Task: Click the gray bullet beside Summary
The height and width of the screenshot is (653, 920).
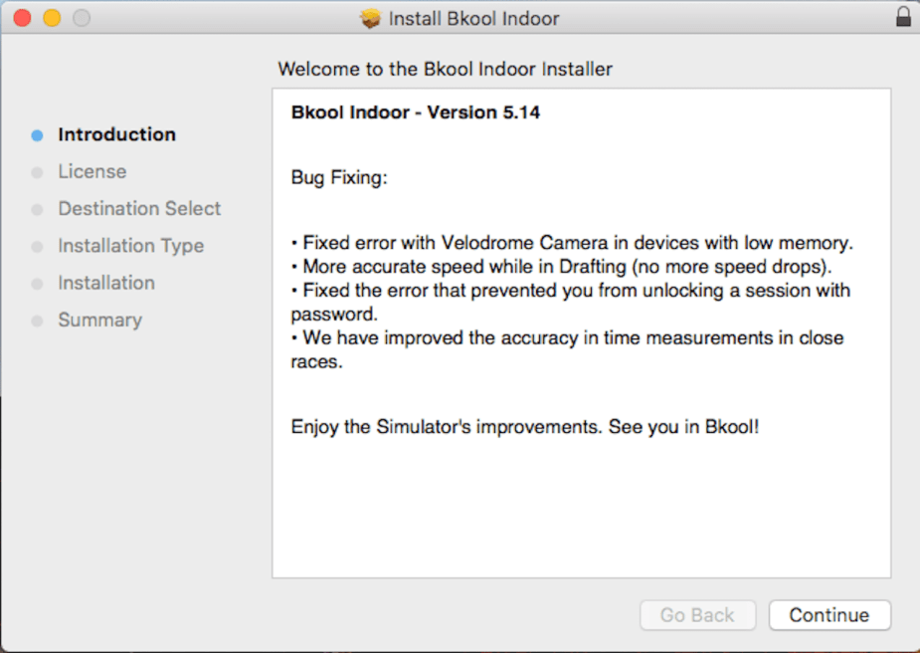Action: (38, 321)
